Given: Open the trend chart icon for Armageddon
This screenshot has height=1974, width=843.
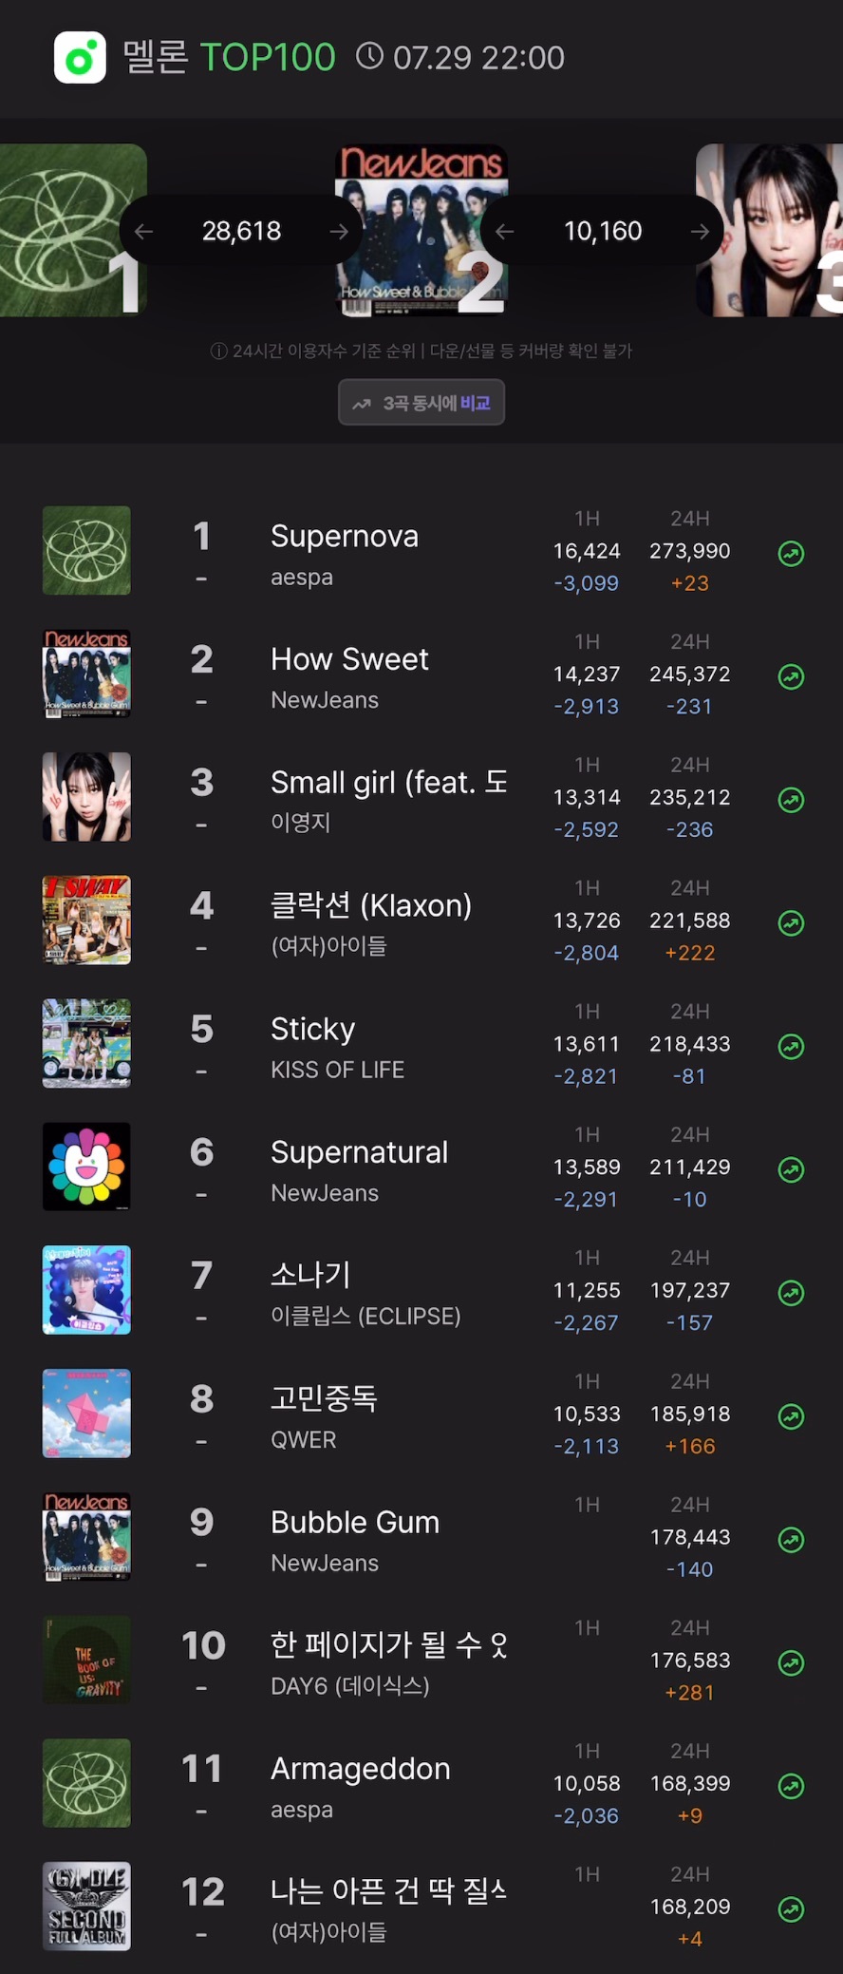Looking at the screenshot, I should coord(791,1787).
